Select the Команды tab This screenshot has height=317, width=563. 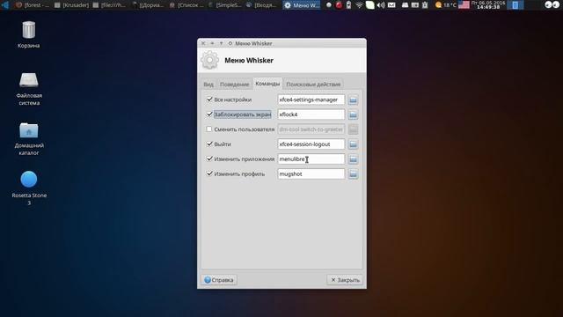pyautogui.click(x=267, y=84)
